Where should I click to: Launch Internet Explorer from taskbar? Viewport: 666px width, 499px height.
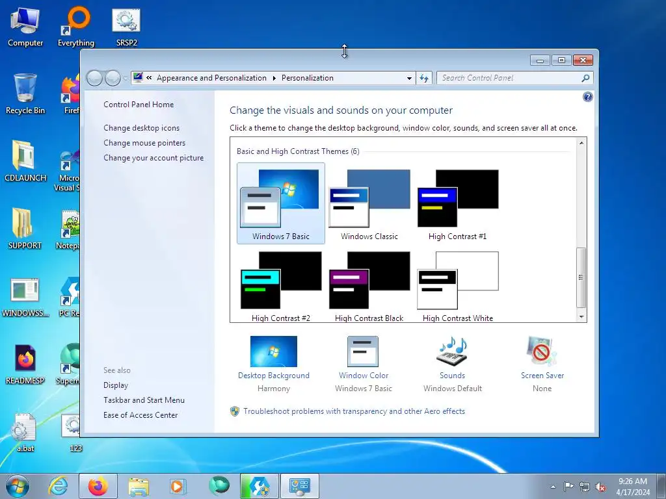(x=58, y=486)
